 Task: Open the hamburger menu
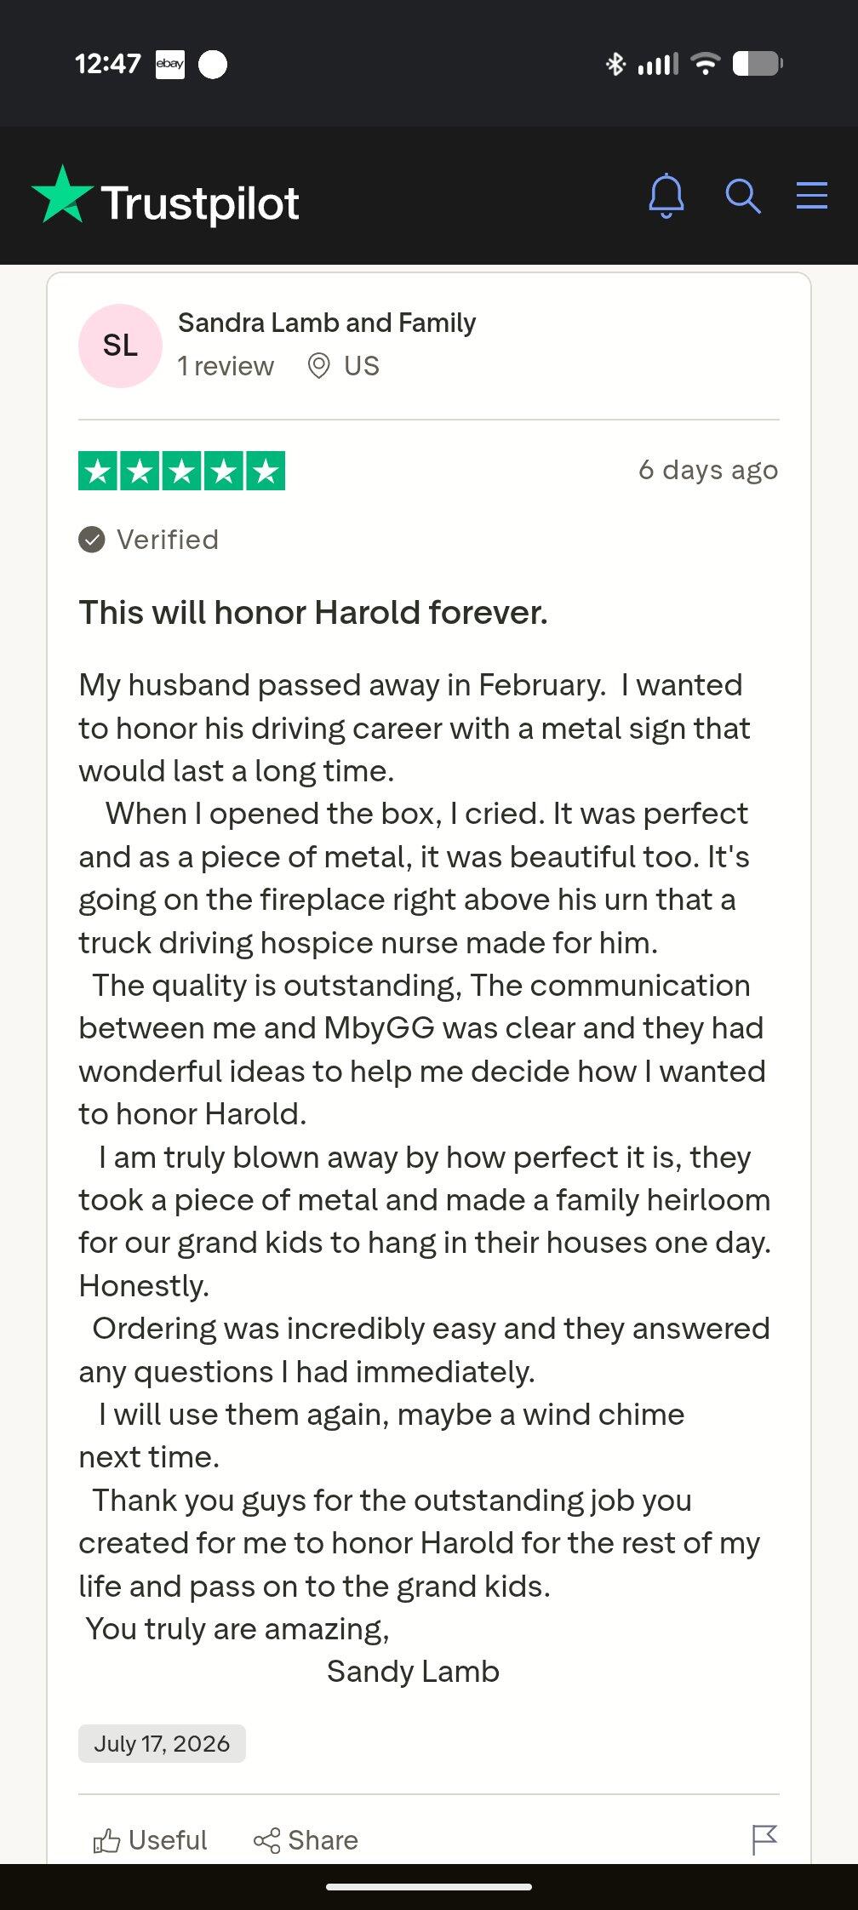pos(812,195)
